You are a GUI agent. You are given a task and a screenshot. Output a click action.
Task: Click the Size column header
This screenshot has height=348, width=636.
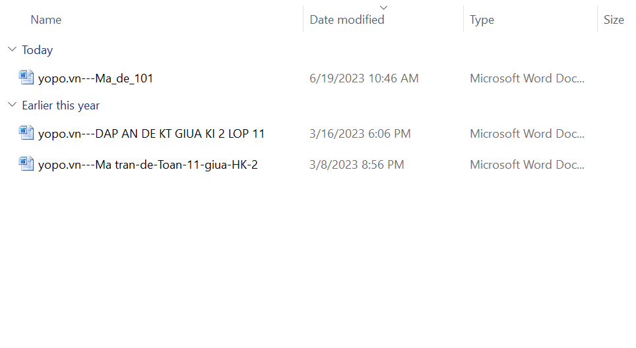coord(614,20)
